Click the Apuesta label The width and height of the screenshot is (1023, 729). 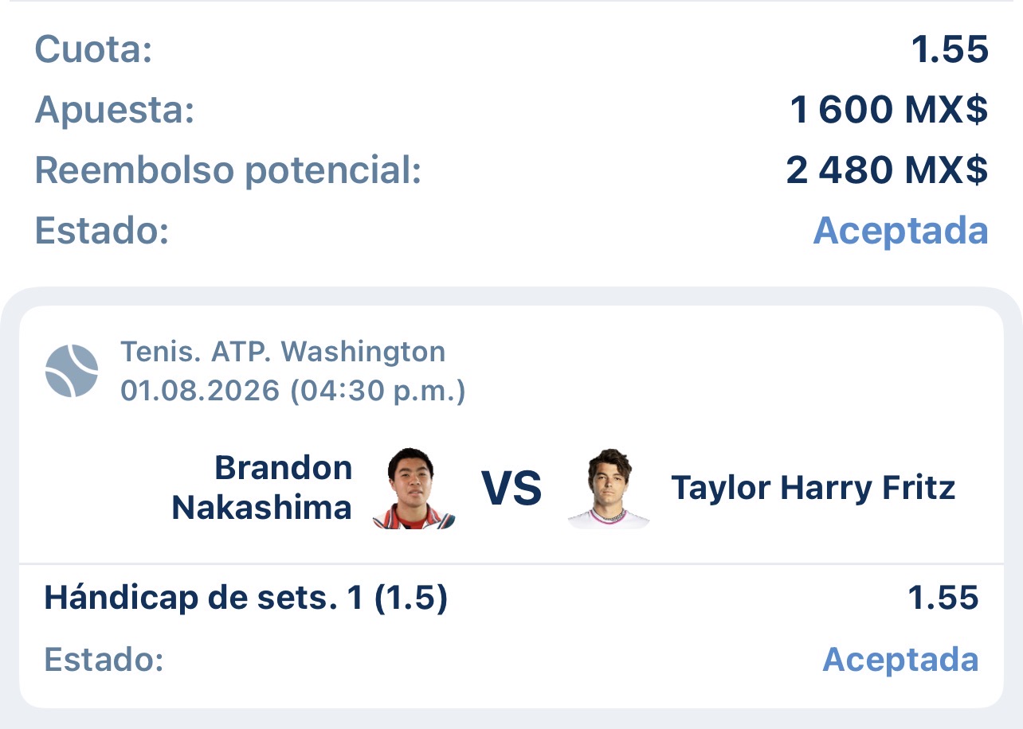115,111
